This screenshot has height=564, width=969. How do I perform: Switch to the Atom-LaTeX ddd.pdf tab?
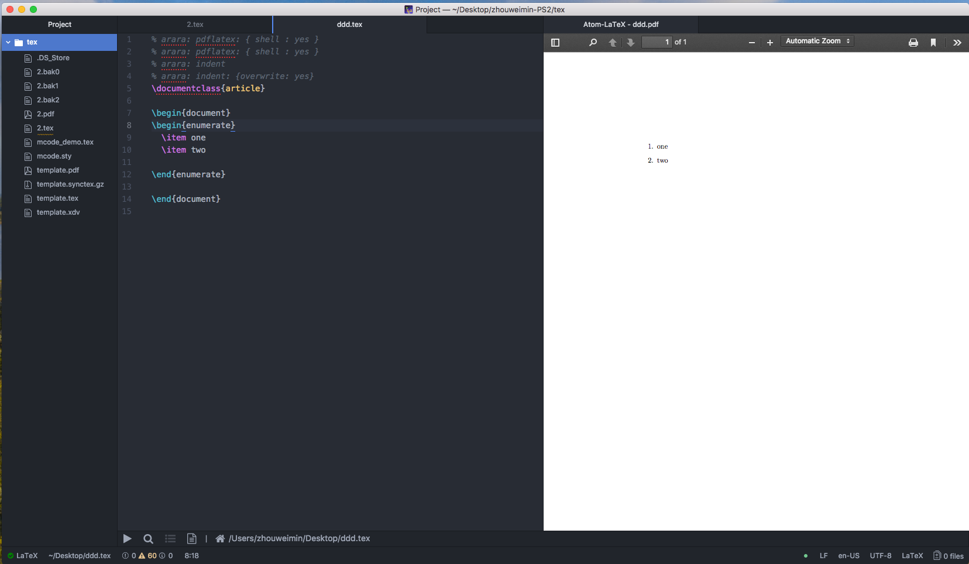[620, 25]
